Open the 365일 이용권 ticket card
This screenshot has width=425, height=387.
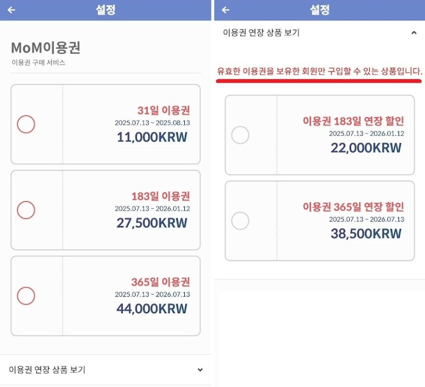(x=106, y=296)
